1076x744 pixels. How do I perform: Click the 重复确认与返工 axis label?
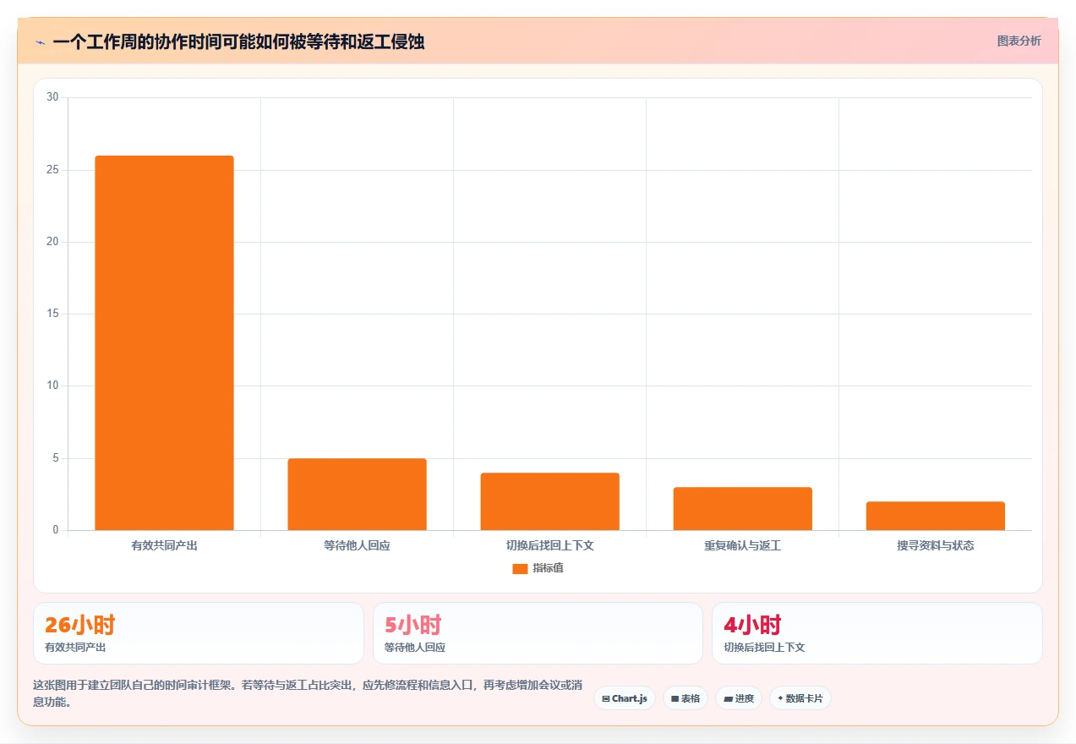[742, 545]
